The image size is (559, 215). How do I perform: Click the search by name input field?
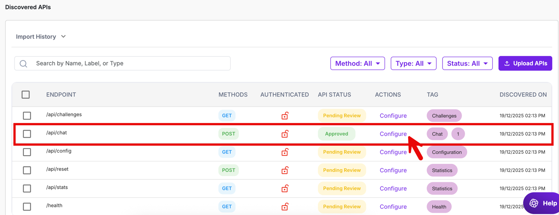[x=129, y=63]
